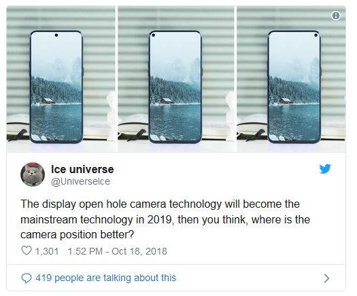
Task: Open the Ice universe profile name
Action: (x=82, y=169)
